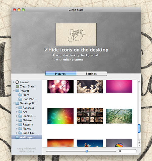Expand the Nature folder triangle

17,120
